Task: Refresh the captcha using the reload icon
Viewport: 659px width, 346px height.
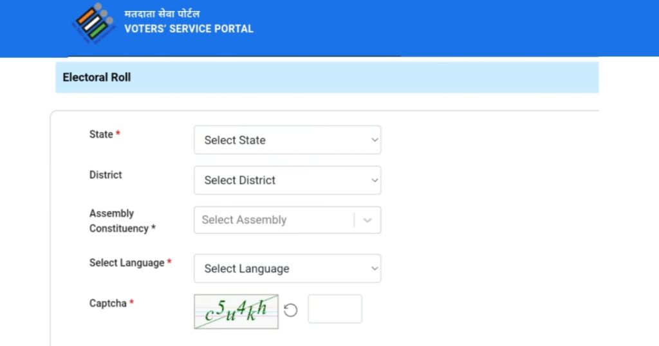Action: click(291, 311)
